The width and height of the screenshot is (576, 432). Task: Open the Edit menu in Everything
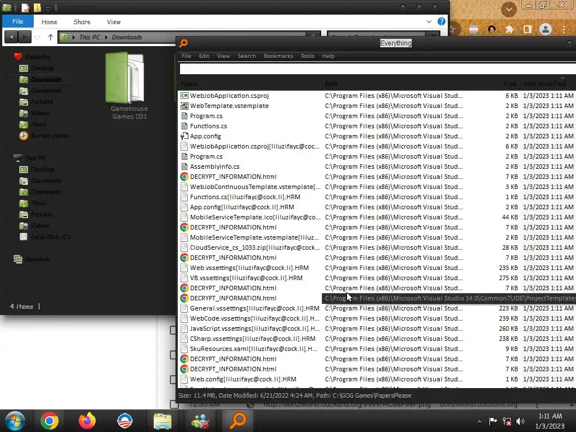[204, 56]
